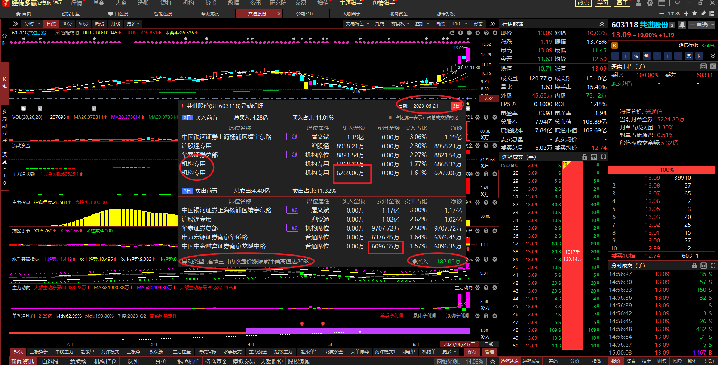Screen dimensions: 718x365
Task: Click the 创 indicator badge
Action: coord(647,56)
